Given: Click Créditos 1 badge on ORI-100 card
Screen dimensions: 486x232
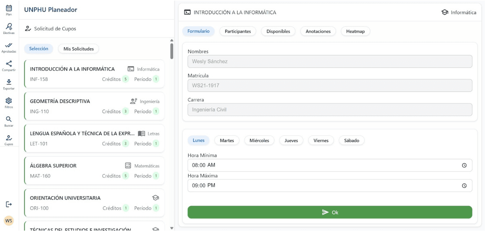Looking at the screenshot, I should [x=126, y=208].
